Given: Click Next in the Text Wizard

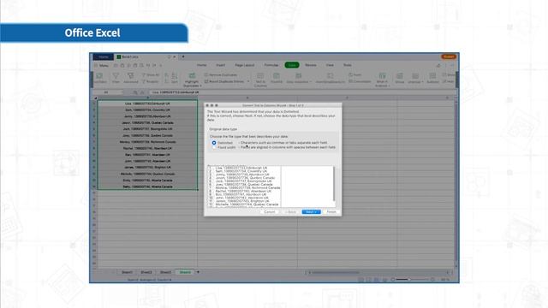Looking at the screenshot, I should [x=311, y=212].
